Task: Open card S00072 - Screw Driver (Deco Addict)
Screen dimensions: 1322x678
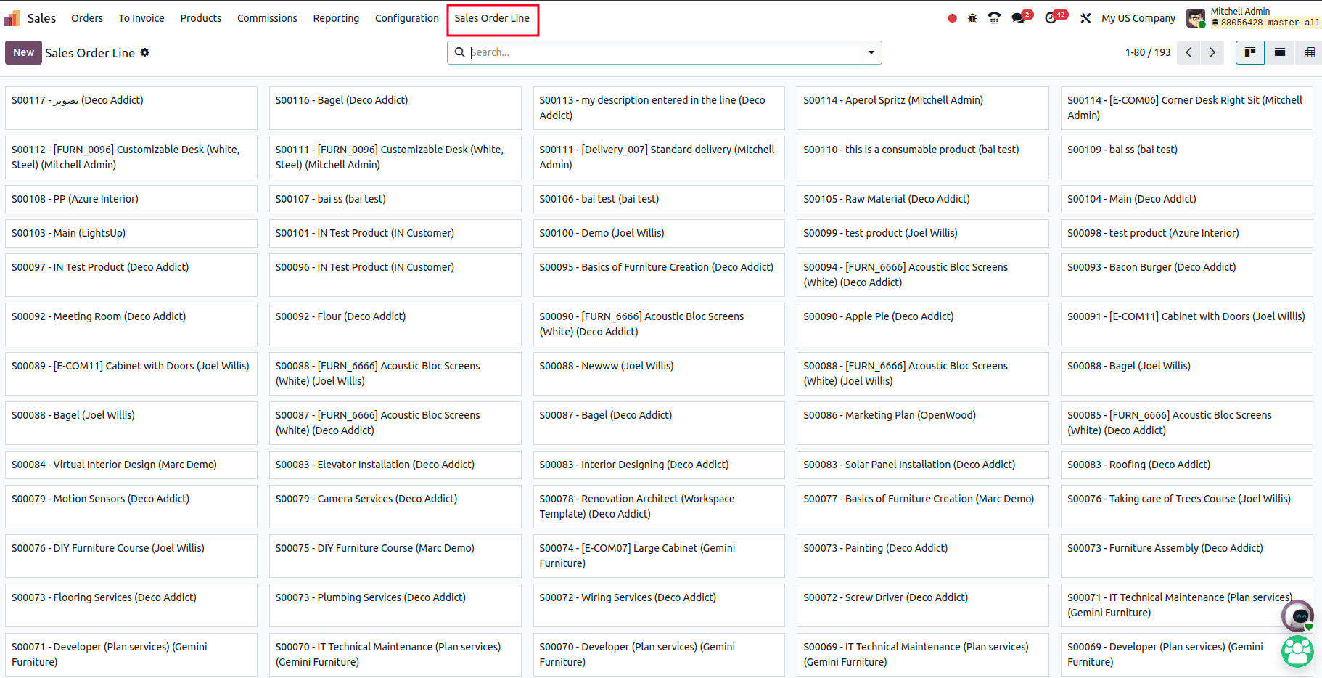Action: point(922,605)
